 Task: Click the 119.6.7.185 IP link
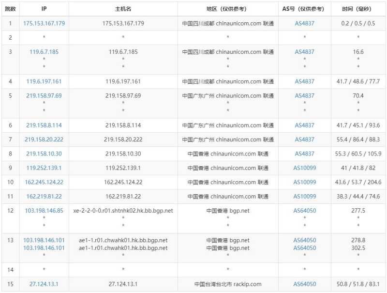(44, 51)
